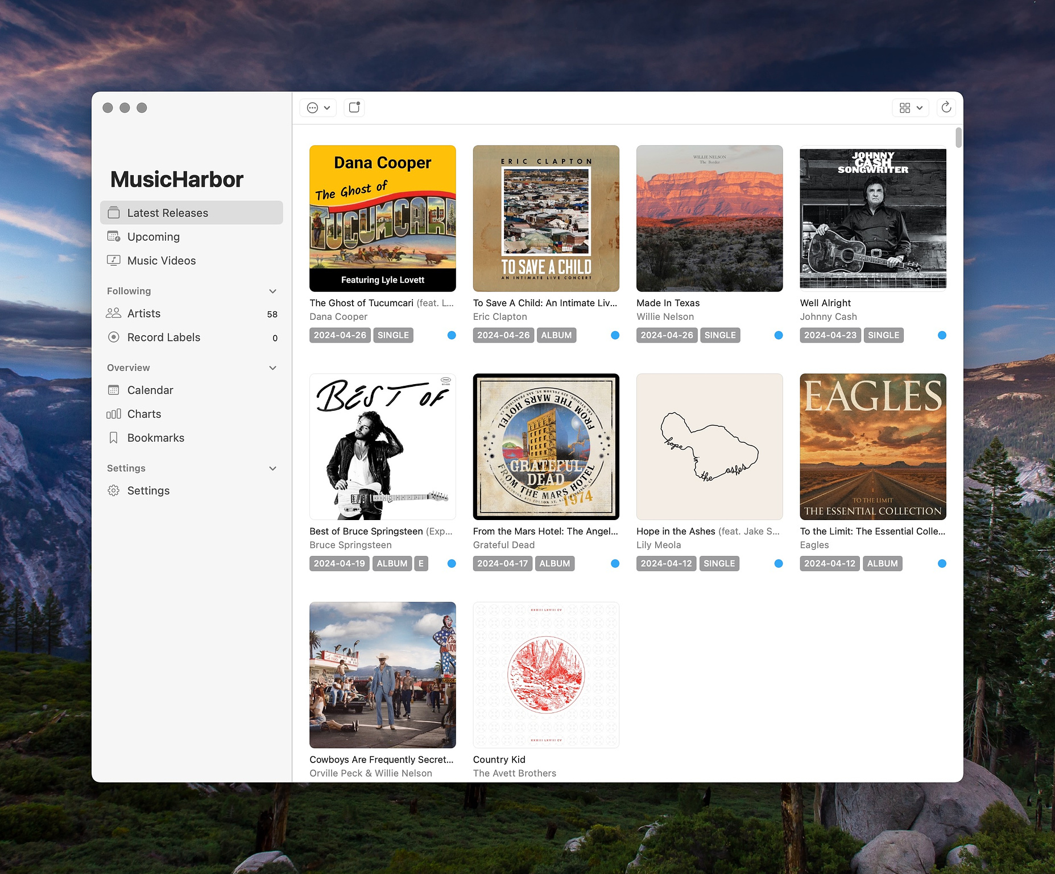Open the Artists list
1055x874 pixels.
pos(192,314)
